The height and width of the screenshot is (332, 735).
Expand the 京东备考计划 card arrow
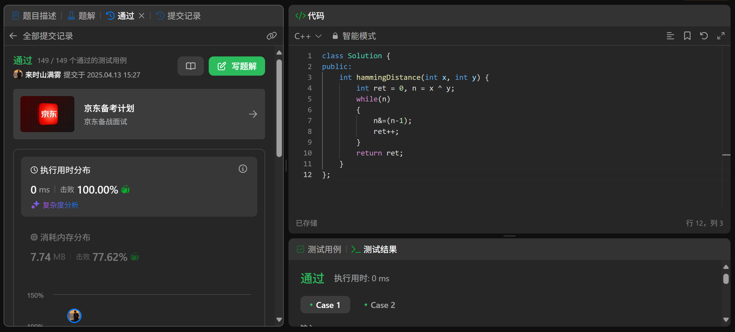tap(253, 114)
